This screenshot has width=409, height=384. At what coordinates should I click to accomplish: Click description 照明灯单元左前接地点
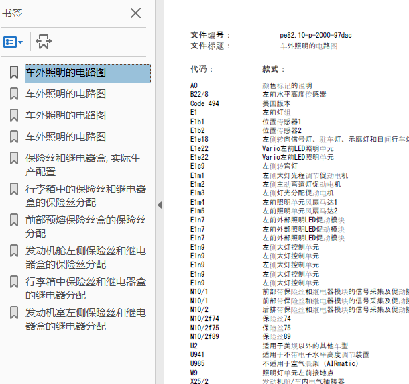pos(298,373)
